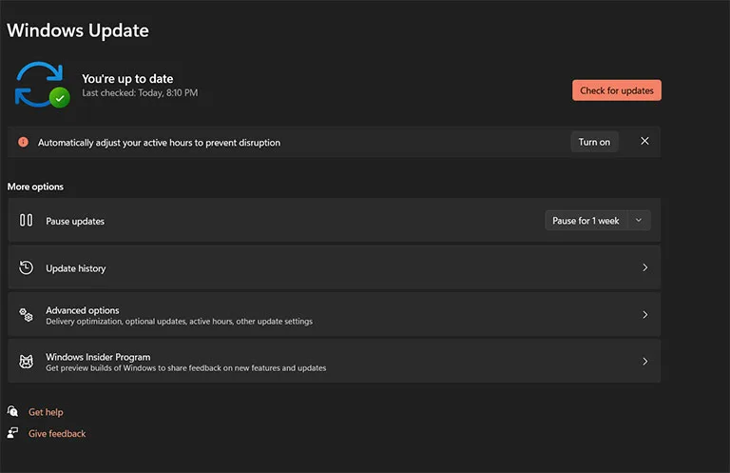Open the Get help link
Screen dimensions: 730x473
(46, 412)
